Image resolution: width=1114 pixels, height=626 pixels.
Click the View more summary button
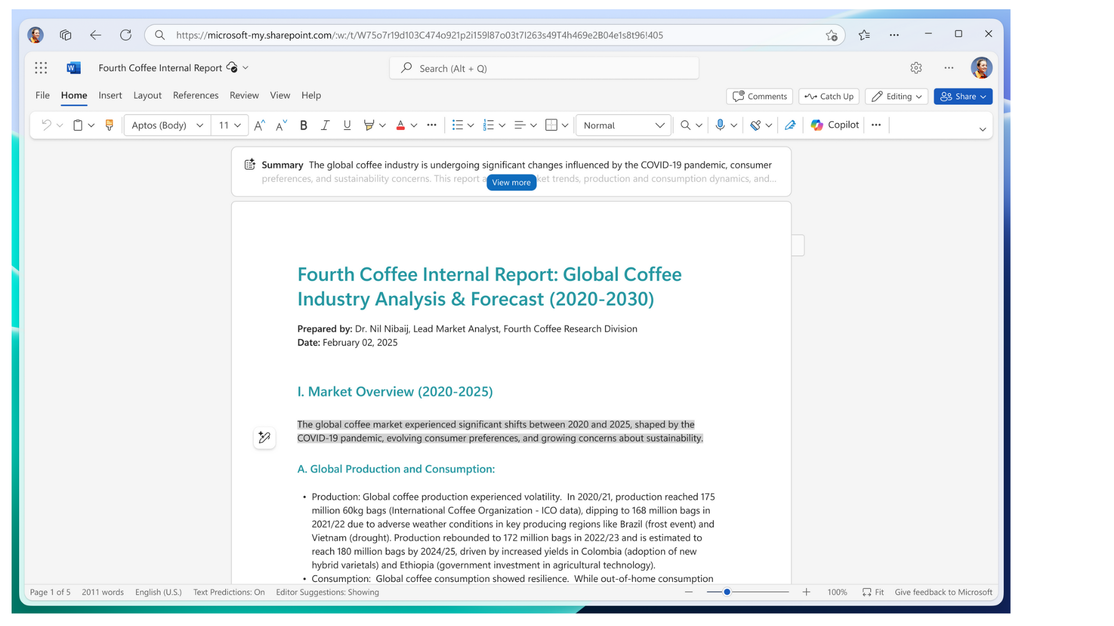[511, 183]
